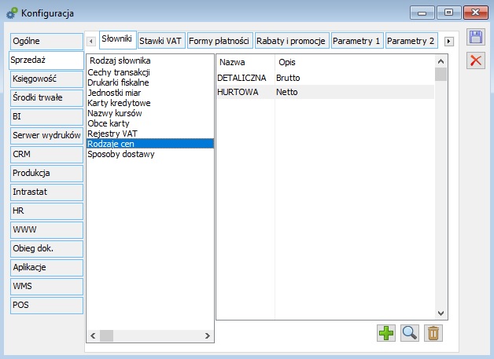This screenshot has width=494, height=359.
Task: Cancel changes with the red X icon
Action: pyautogui.click(x=476, y=60)
